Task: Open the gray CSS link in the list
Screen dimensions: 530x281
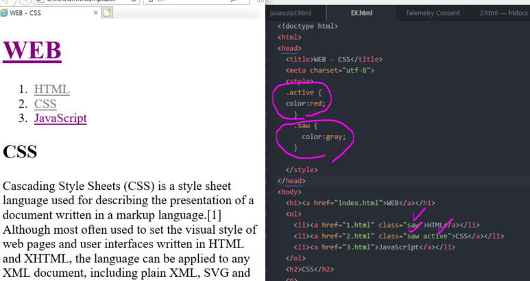Action: [x=45, y=104]
